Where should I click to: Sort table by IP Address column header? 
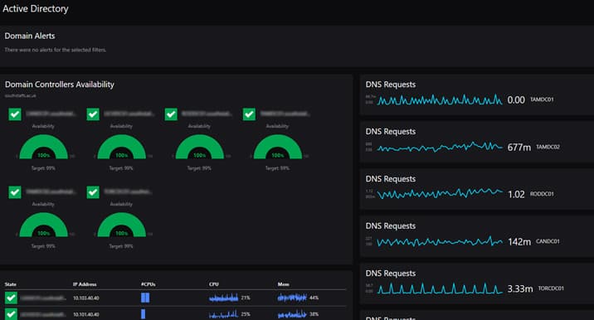[x=85, y=284]
